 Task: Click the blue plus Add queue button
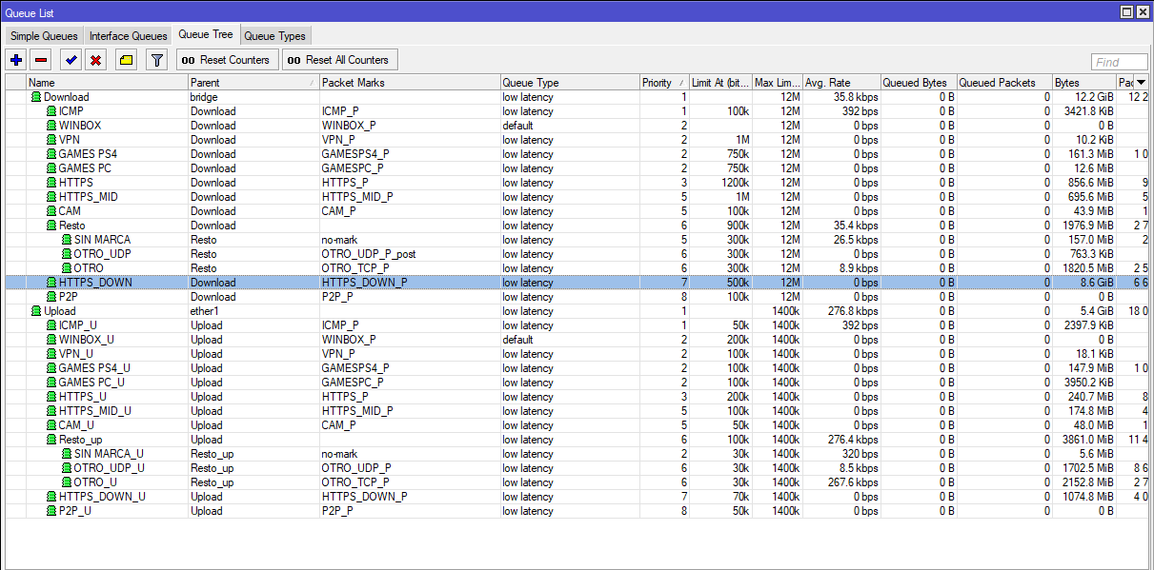16,60
